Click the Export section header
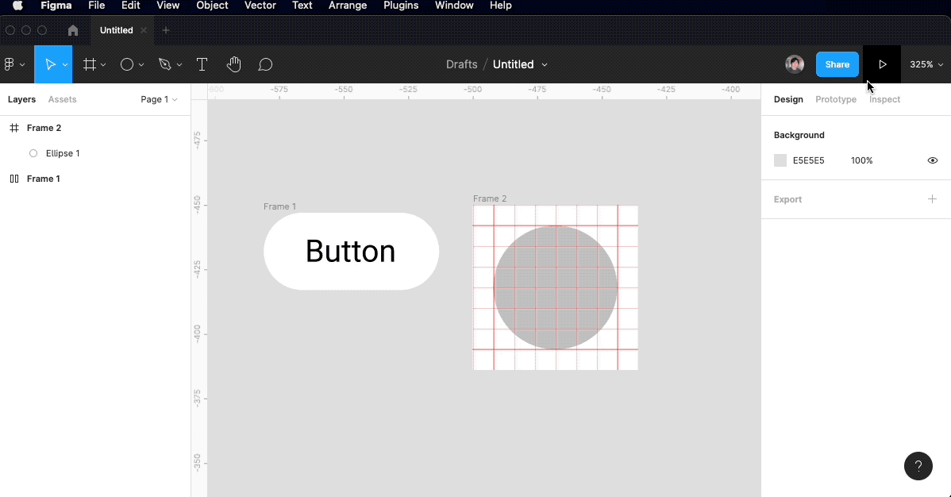This screenshot has height=497, width=951. point(787,199)
